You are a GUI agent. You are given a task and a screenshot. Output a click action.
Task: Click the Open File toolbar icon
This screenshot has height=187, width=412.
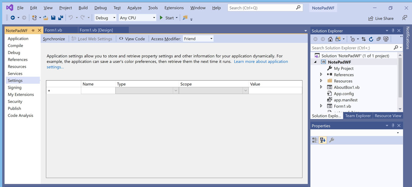tap(46, 18)
